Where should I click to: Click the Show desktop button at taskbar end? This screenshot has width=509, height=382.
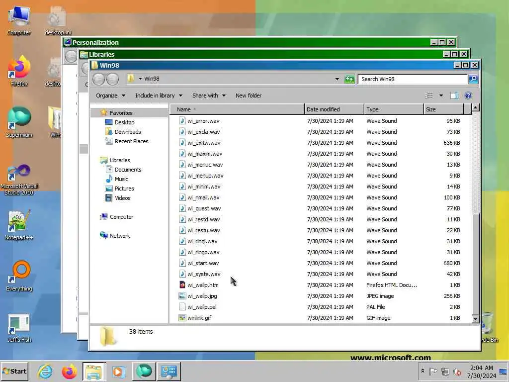(504, 371)
